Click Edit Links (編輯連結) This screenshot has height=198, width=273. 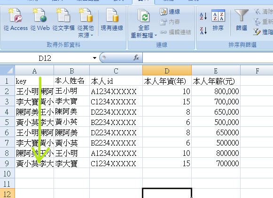(x=175, y=32)
